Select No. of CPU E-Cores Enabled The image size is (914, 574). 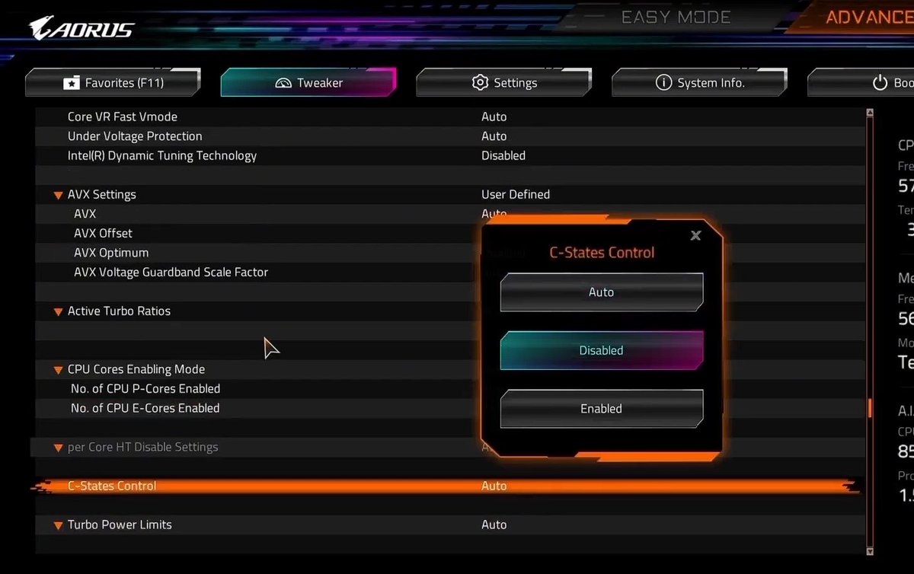tap(145, 408)
